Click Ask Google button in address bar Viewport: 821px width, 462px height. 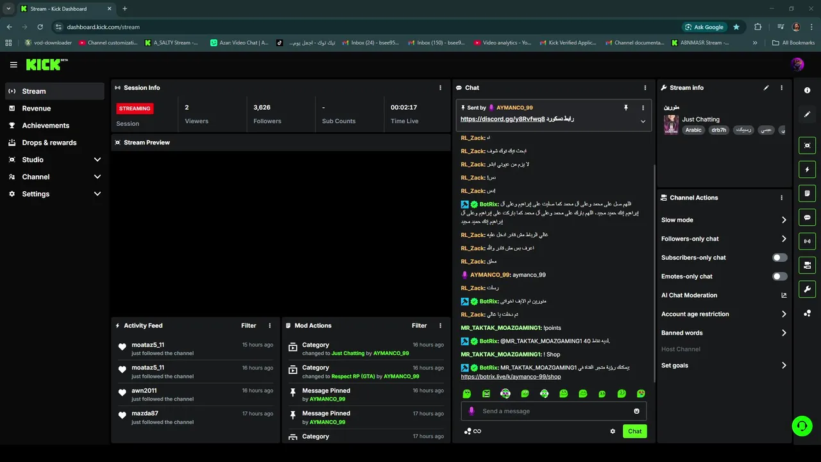coord(704,27)
